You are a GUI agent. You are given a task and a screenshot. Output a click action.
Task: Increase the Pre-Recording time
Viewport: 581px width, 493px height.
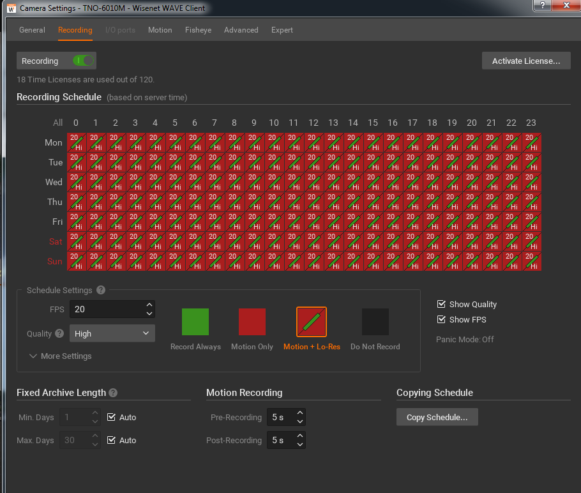(x=300, y=413)
